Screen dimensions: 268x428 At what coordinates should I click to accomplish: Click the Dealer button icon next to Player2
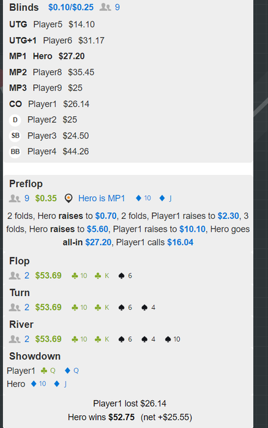coord(15,120)
